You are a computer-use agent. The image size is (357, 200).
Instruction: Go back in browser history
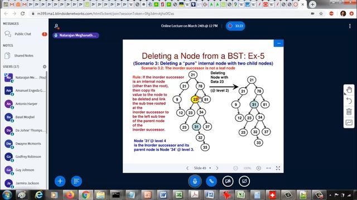pos(6,13)
